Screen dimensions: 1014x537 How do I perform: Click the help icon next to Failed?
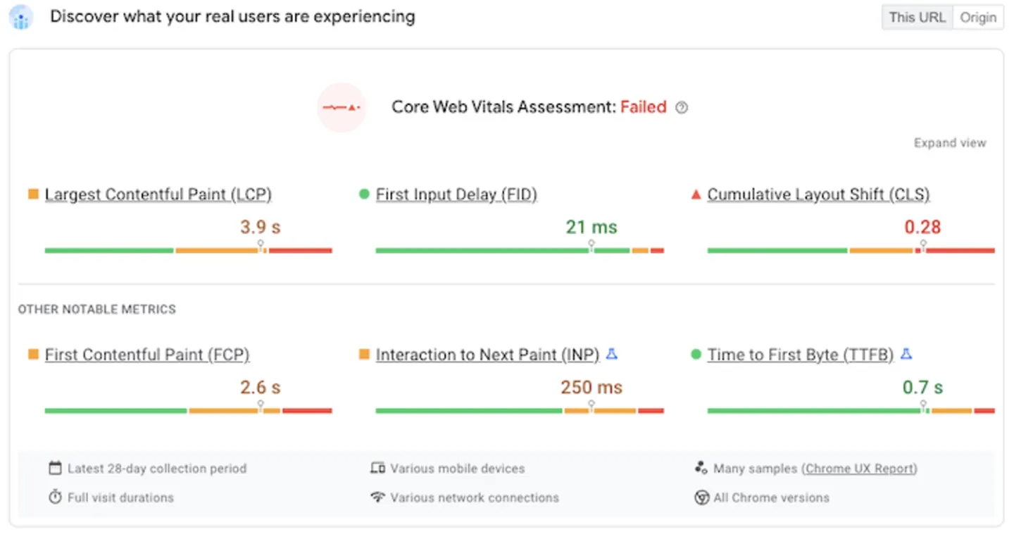[x=681, y=107]
